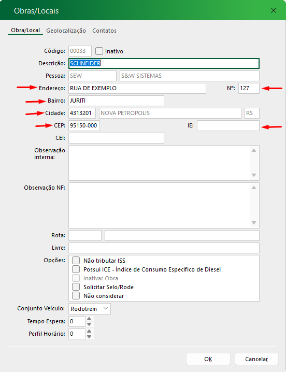Screen dimensions: 286x372
Task: Increase Tempo Espera with up arrow
Action: point(89,319)
